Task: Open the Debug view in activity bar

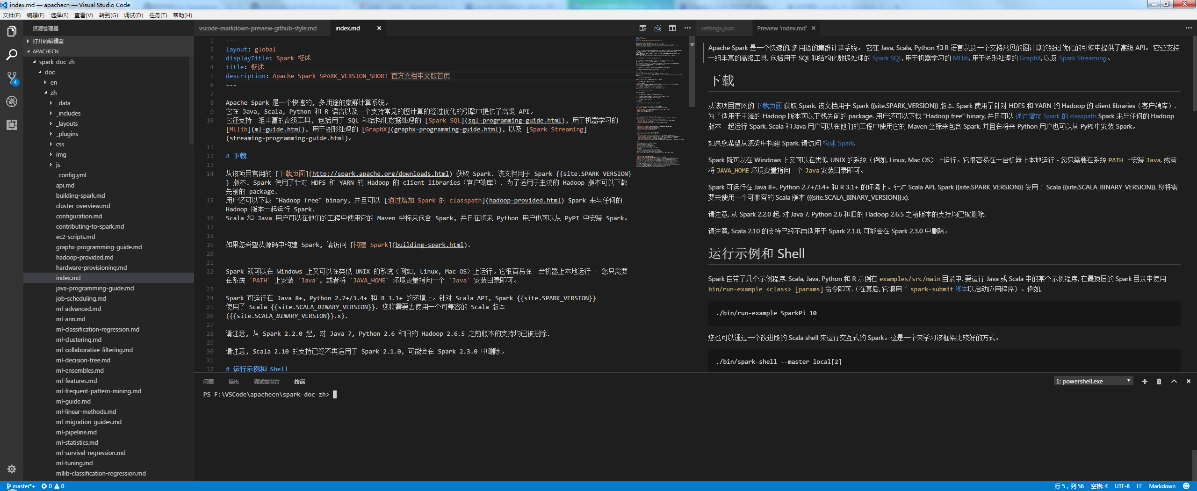Action: point(12,101)
